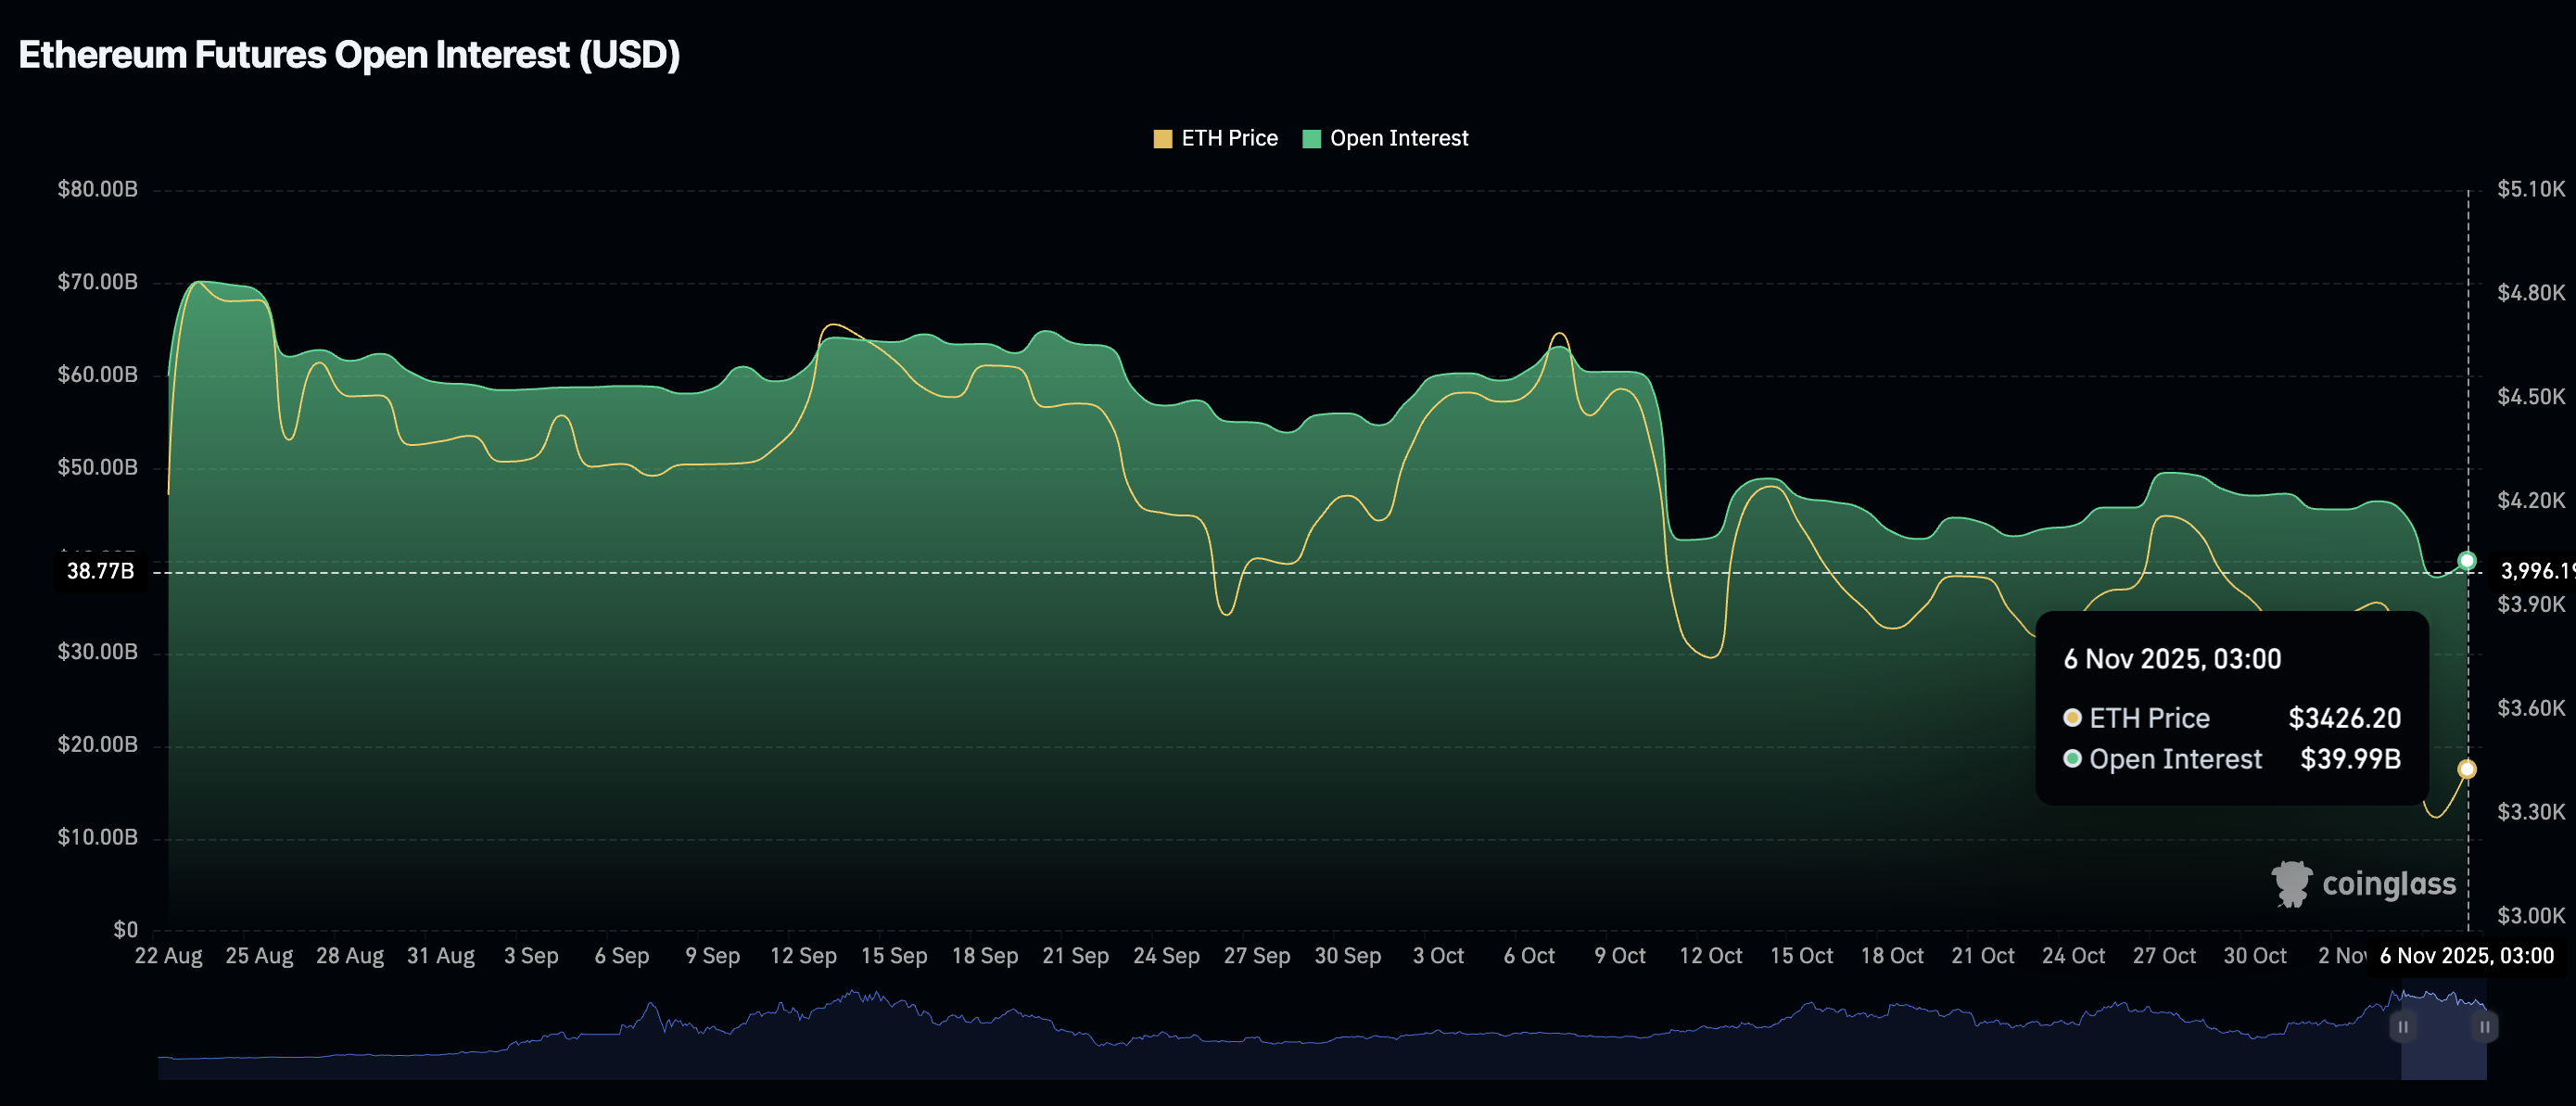
Task: Click the 3,996.19 right-axis crosshair label
Action: pyautogui.click(x=2536, y=571)
